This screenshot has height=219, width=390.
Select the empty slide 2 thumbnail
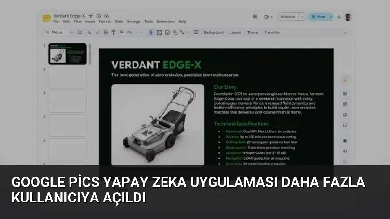point(68,78)
